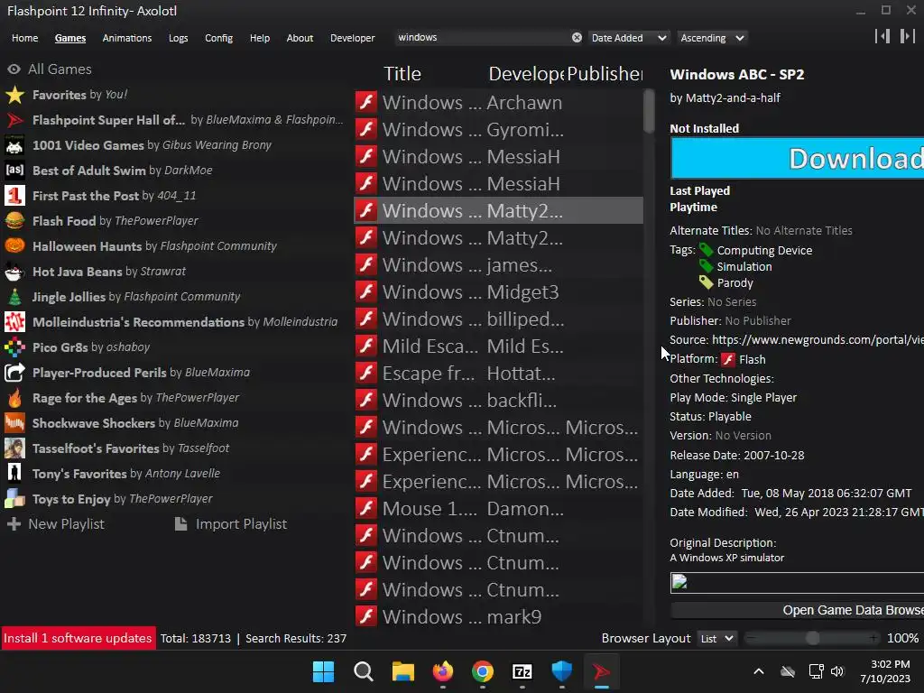The height and width of the screenshot is (693, 924).
Task: Click the Computing Device tag icon
Action: pyautogui.click(x=706, y=251)
